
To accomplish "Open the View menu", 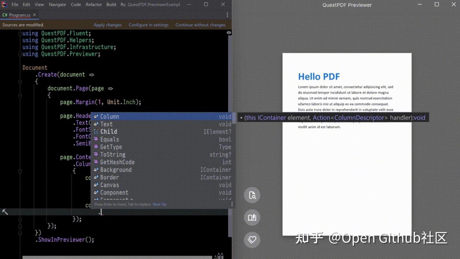I will tap(39, 5).
